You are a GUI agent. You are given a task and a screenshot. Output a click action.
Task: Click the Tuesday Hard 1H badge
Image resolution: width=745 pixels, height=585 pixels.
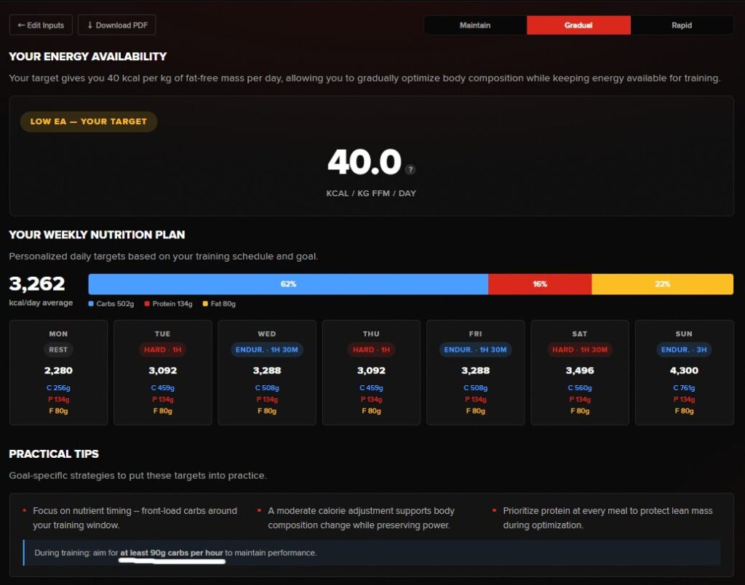(162, 350)
